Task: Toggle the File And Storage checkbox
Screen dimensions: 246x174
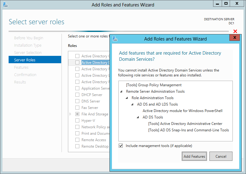Action: click(77, 114)
